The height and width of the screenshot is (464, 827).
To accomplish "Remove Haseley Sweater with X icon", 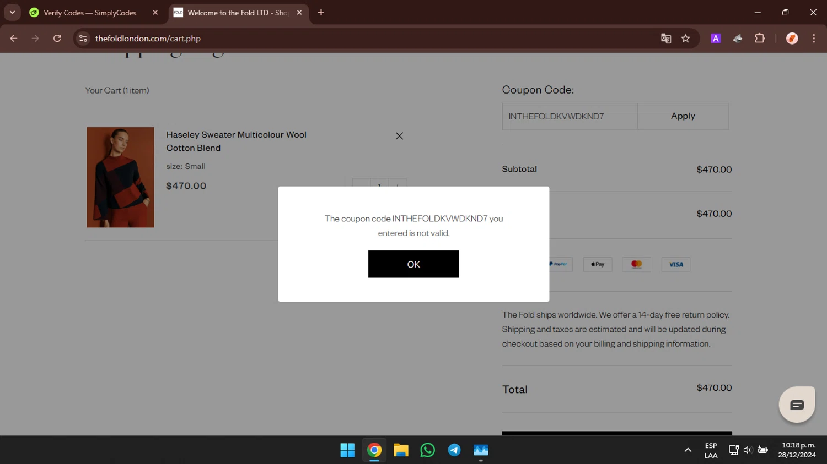I will coord(399,136).
